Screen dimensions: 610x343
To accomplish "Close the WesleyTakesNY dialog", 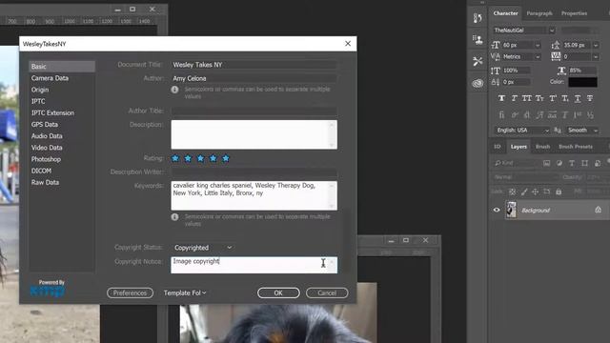I will click(348, 44).
